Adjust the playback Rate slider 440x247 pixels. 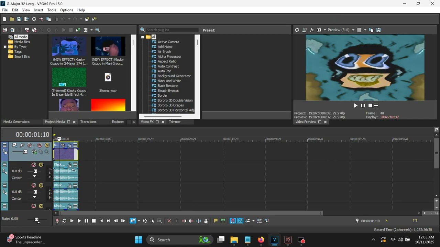37,220
